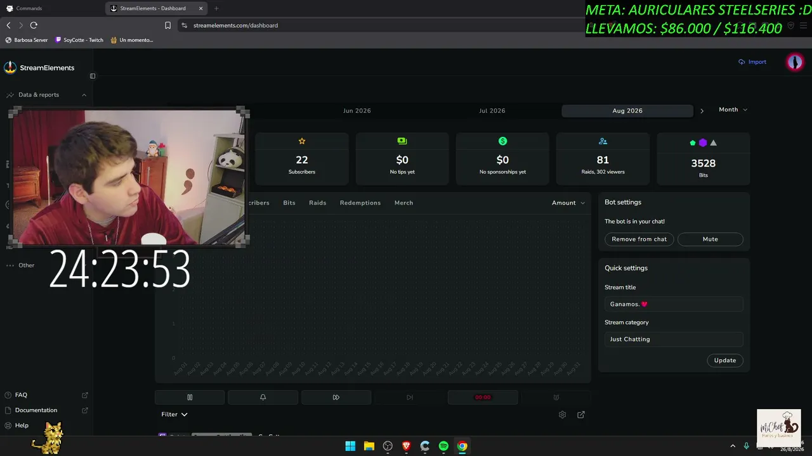The height and width of the screenshot is (456, 812).
Task: Show hidden system tray icons
Action: tap(733, 446)
